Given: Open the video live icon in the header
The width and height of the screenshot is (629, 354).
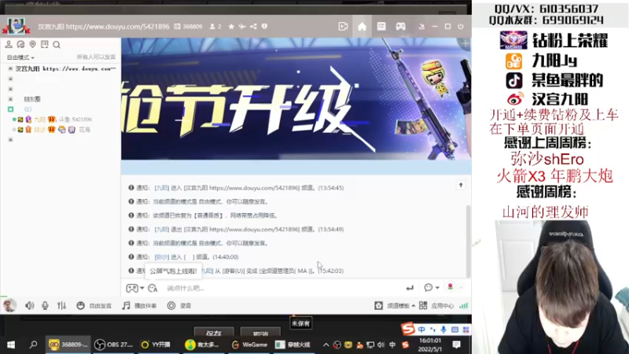Looking at the screenshot, I should pos(343,27).
